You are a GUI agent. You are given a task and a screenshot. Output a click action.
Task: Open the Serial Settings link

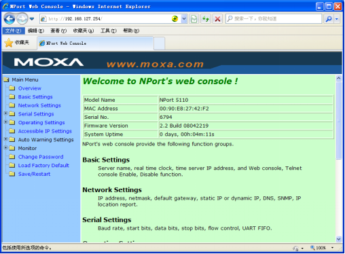pos(36,114)
